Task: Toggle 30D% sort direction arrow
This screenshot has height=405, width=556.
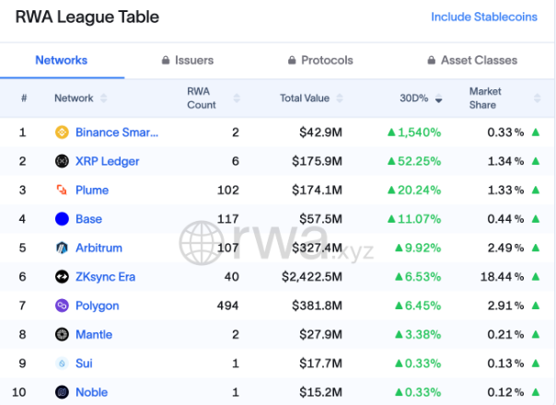Action: 439,98
